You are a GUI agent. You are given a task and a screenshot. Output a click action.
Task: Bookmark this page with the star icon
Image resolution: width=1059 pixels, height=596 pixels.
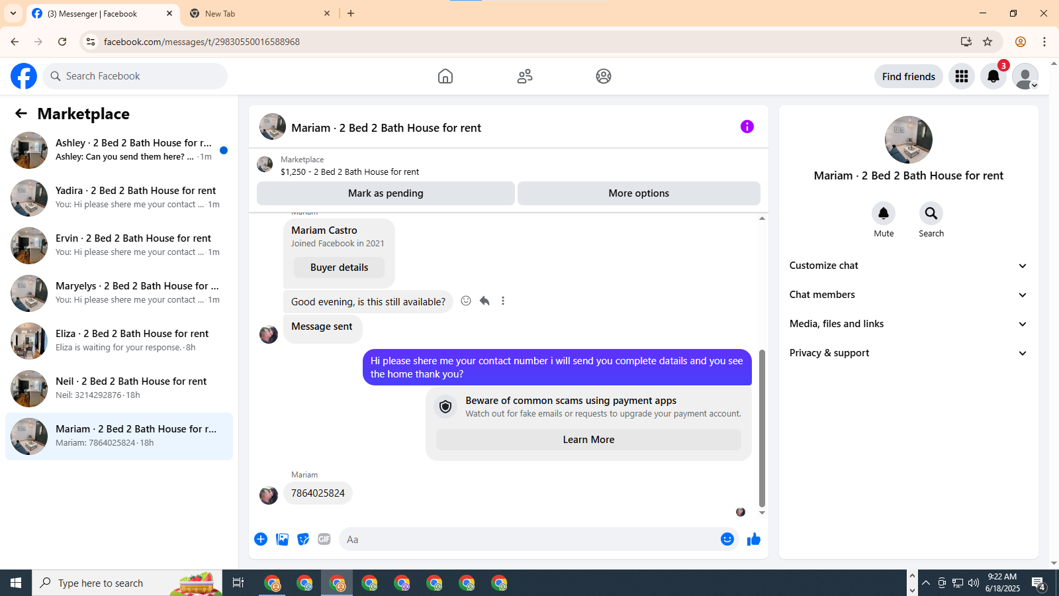tap(988, 42)
